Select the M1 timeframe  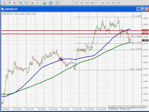[x=77, y=3]
